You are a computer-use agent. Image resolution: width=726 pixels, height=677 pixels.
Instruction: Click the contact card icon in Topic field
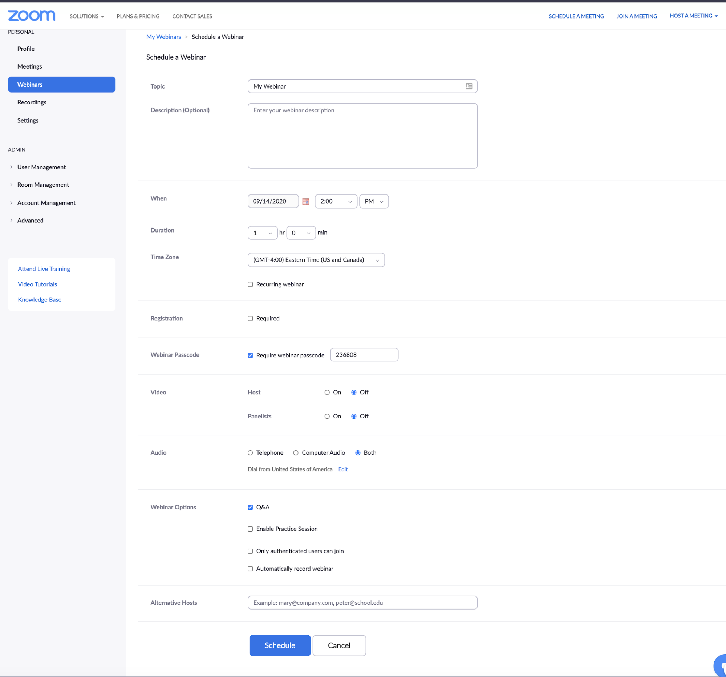click(x=469, y=86)
